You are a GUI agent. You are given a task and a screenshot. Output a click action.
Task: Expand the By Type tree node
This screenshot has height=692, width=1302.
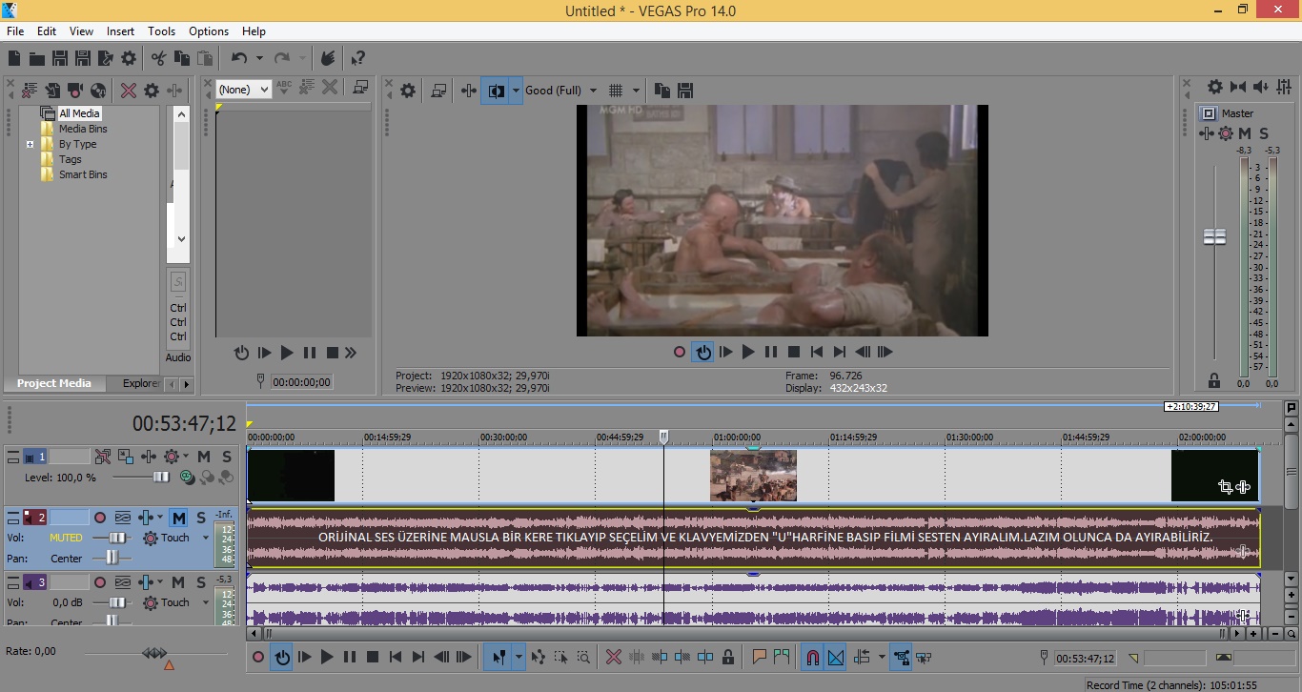(x=30, y=145)
